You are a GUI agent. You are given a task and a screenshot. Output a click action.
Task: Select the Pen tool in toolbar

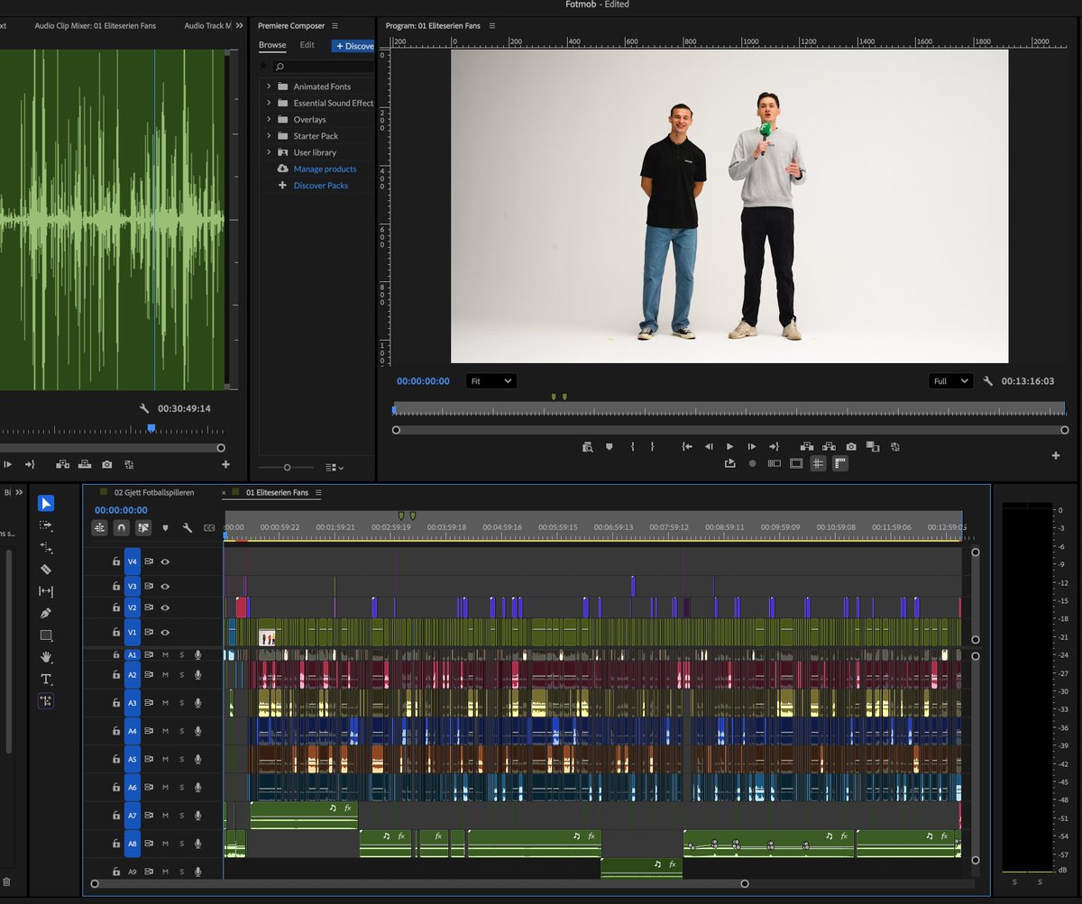[46, 613]
